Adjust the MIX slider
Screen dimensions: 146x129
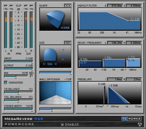pyautogui.click(x=16, y=76)
